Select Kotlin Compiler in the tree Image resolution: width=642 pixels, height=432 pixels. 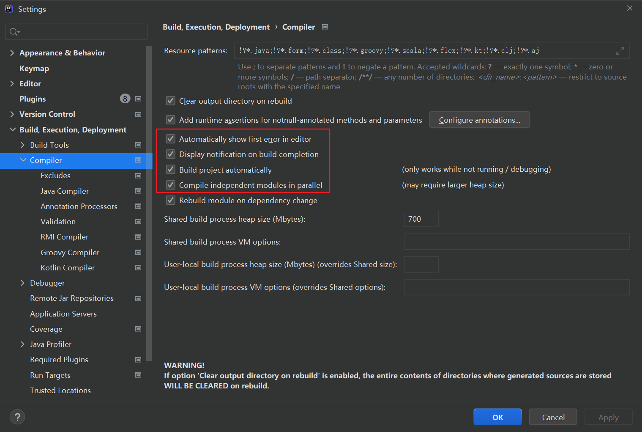(68, 268)
